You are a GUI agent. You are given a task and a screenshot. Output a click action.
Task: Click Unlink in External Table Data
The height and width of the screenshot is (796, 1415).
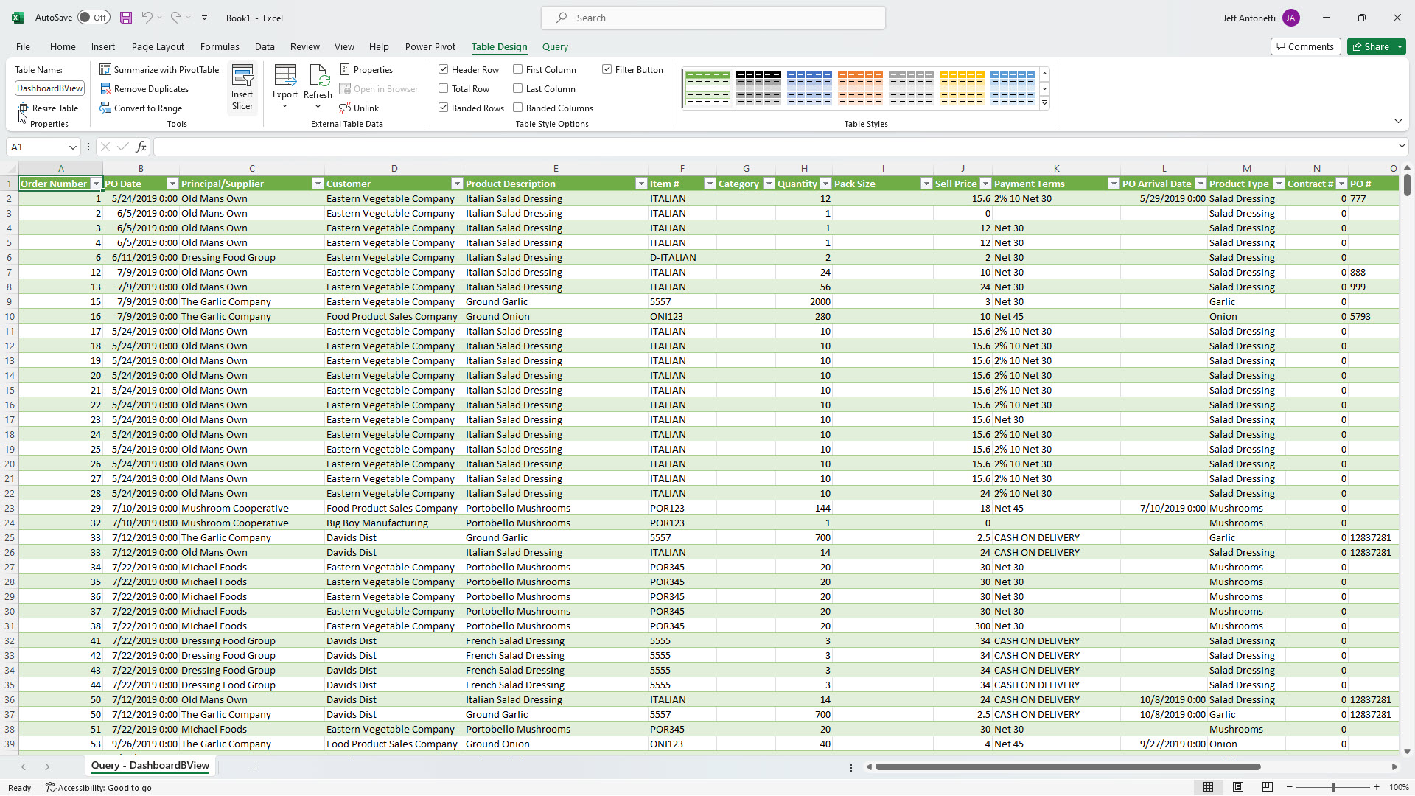[359, 108]
